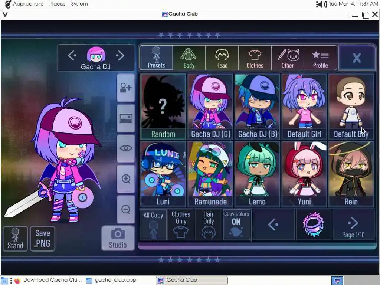Select the Default Boy preset
Screen dimensions: 380x285
[351, 107]
